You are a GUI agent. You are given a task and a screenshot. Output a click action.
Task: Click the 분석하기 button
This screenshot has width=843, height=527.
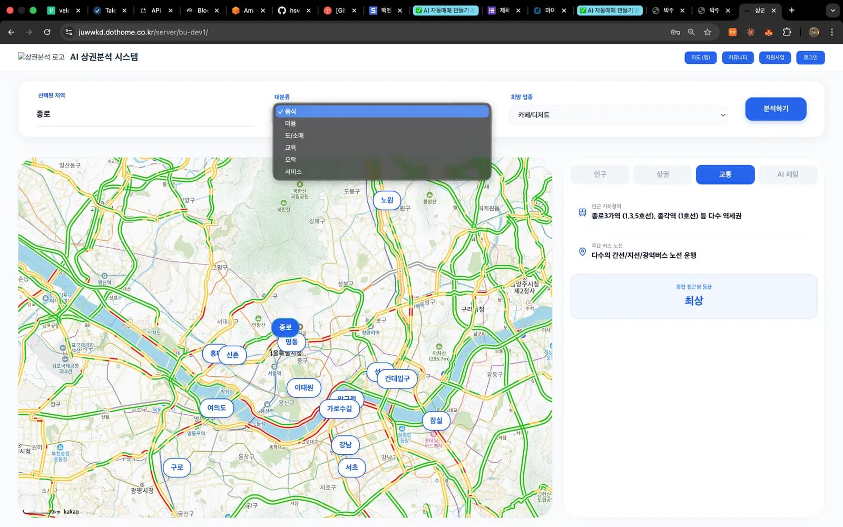point(776,109)
